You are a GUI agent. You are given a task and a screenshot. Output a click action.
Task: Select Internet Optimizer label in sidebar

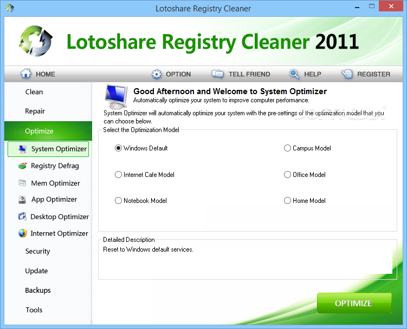(x=59, y=233)
